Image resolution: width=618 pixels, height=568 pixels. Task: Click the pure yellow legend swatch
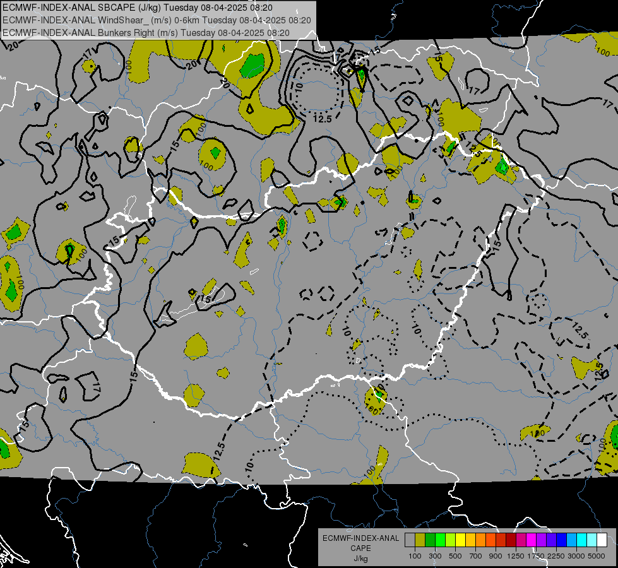tap(460, 540)
